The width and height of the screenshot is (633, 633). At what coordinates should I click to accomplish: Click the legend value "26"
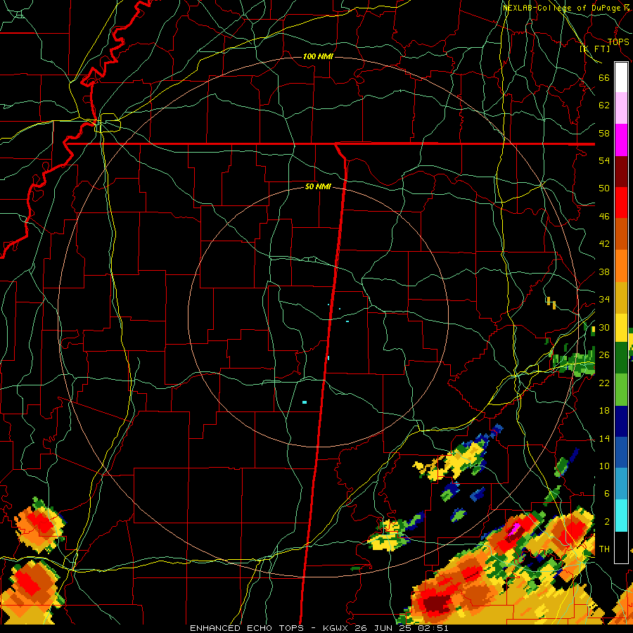[x=604, y=355]
